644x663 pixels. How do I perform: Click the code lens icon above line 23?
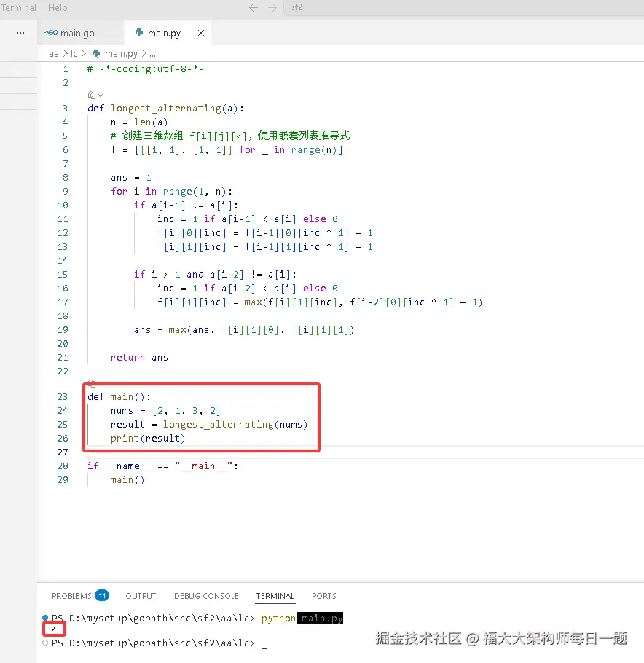point(92,383)
